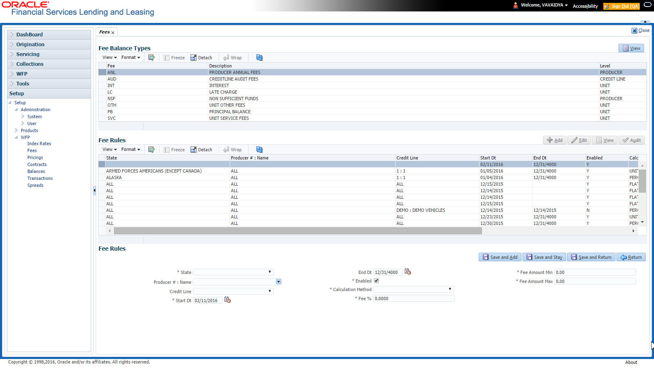This screenshot has height=368, width=654.
Task: Wrap text in Fee Balance Types table
Action: (x=233, y=58)
